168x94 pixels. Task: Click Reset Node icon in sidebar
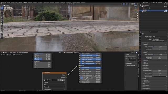(x=126, y=56)
